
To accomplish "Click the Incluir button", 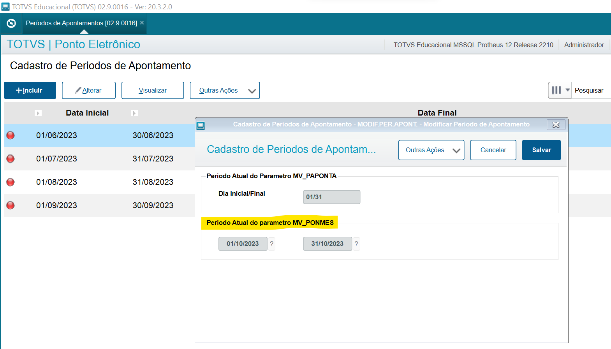I will click(30, 90).
